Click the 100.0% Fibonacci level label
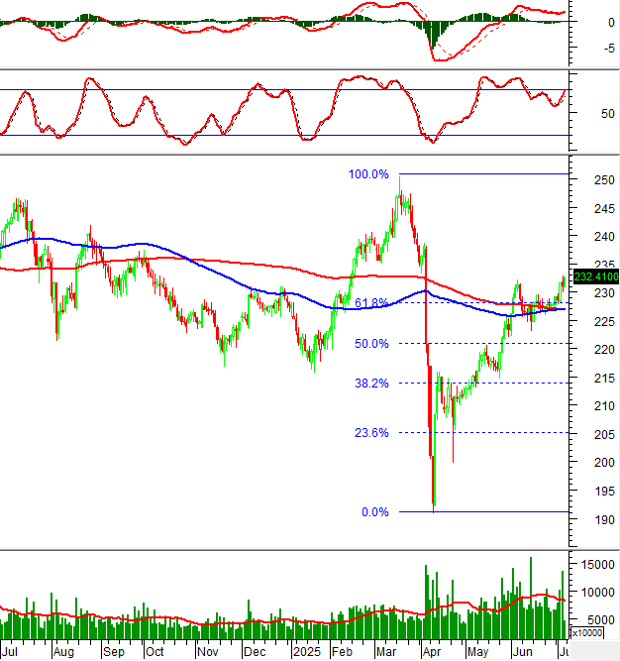 pos(368,174)
